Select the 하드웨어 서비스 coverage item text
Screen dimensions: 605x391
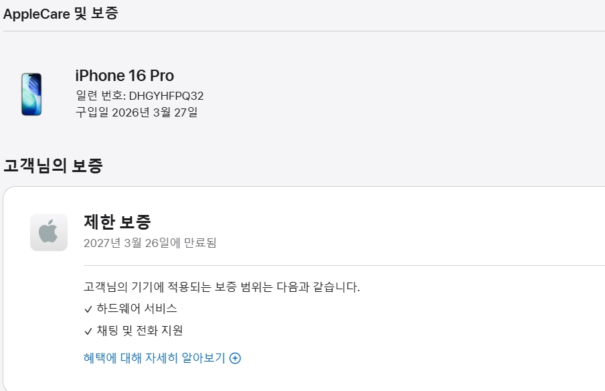[137, 309]
